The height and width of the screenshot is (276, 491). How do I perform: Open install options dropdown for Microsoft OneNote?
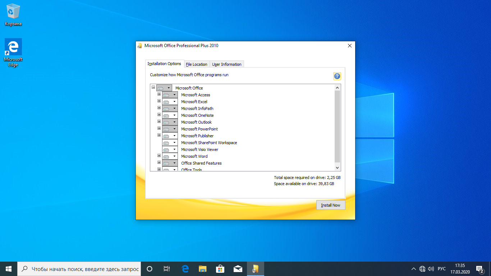tap(170, 115)
